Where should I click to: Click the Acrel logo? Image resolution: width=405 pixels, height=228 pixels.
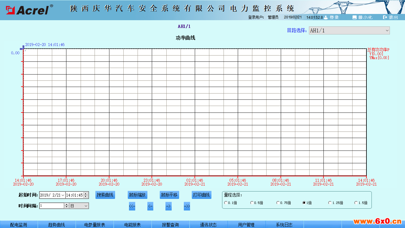28,10
